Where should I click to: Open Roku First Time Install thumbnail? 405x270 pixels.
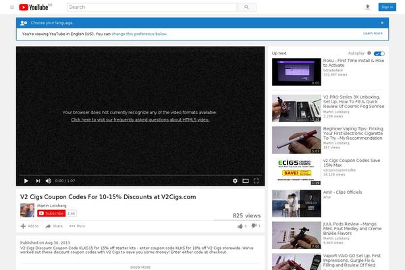pyautogui.click(x=296, y=72)
